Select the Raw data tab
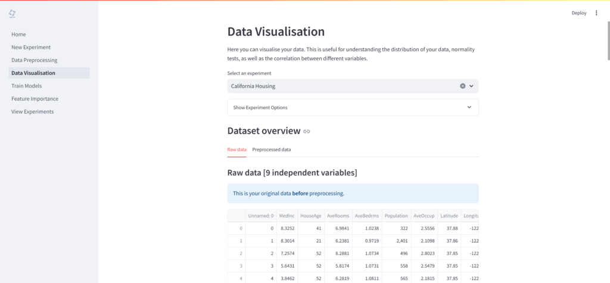610x283 pixels. 236,150
